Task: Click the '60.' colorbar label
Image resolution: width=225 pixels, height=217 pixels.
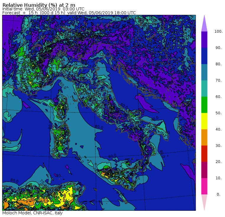Action: [218, 97]
